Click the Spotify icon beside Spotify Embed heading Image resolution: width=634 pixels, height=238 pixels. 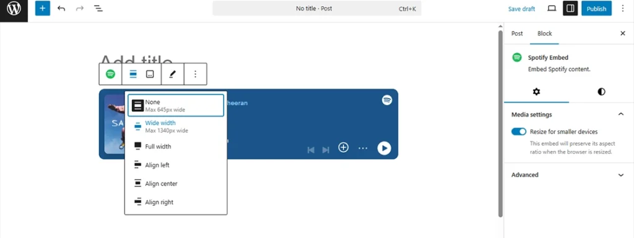pyautogui.click(x=517, y=57)
